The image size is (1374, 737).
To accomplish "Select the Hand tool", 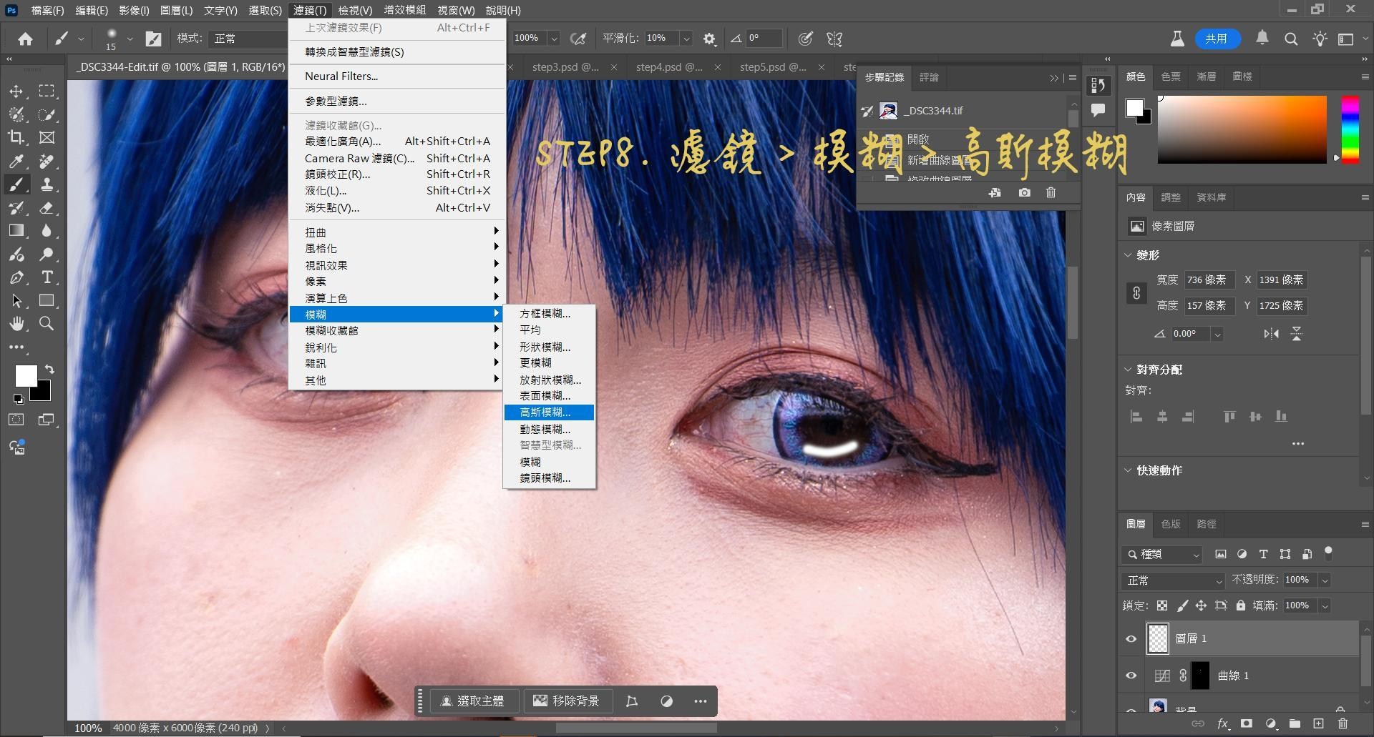I will tap(16, 324).
